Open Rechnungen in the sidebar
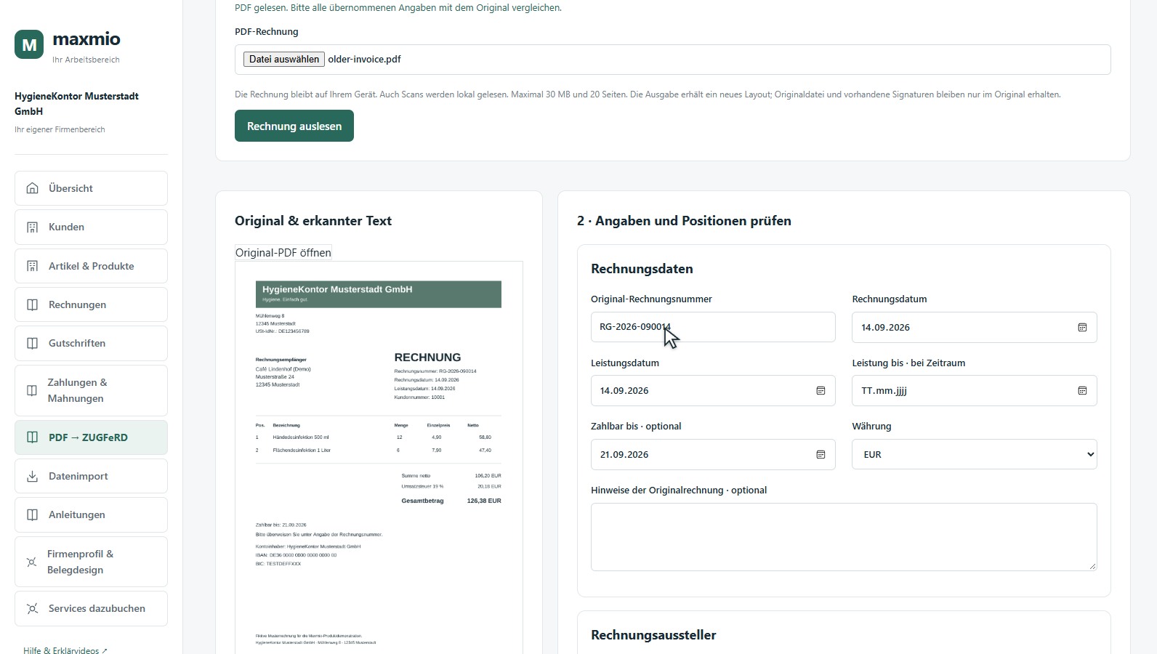The width and height of the screenshot is (1157, 654). pos(91,304)
